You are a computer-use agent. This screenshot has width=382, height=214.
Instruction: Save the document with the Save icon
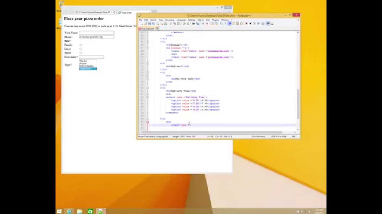pyautogui.click(x=150, y=23)
